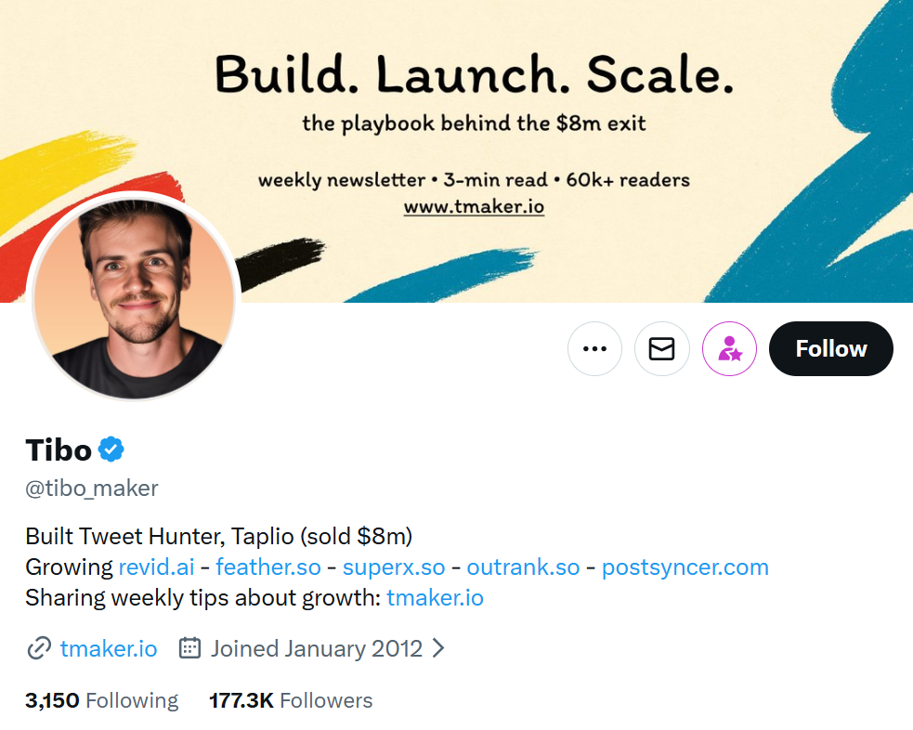Image resolution: width=913 pixels, height=730 pixels.
Task: Click the calendar icon beside the join date
Action: [x=189, y=648]
